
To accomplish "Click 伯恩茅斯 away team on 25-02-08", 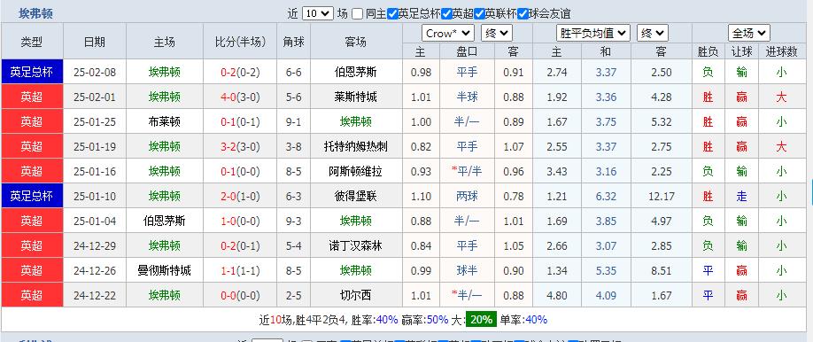I will pos(356,72).
